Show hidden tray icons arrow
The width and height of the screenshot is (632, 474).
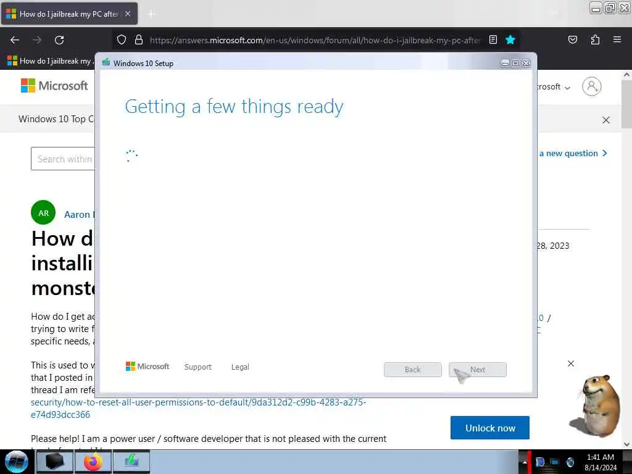(525, 462)
